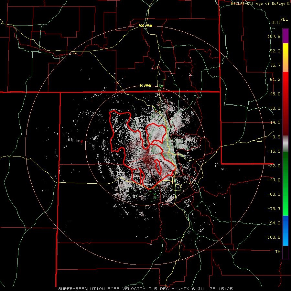Viewport: 291px width, 291px height.
Task: Click the red segment of the color bar
Action: 286,103
